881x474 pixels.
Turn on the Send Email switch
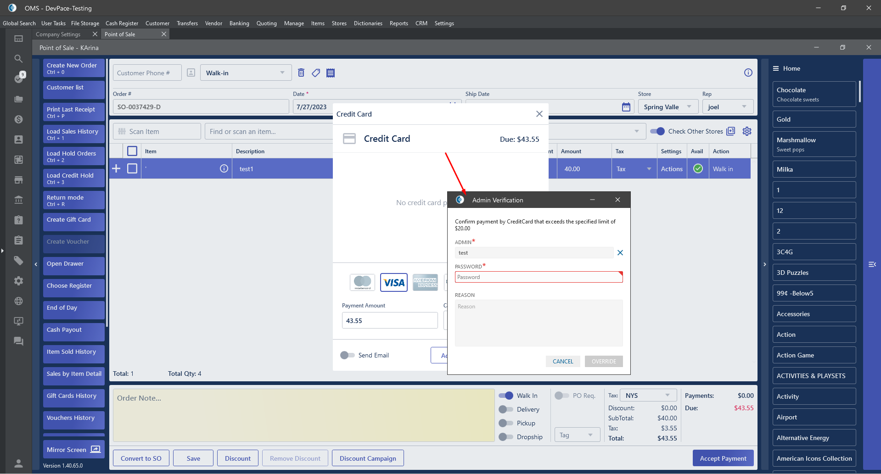coord(348,355)
